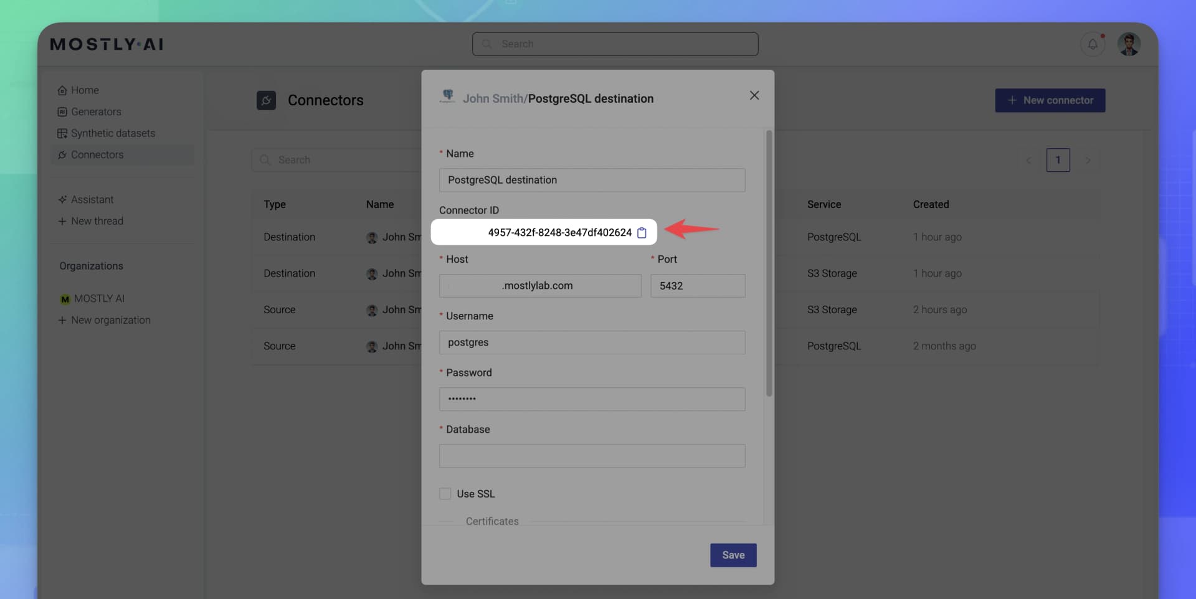
Task: Select page 1 in pagination
Action: [x=1058, y=160]
